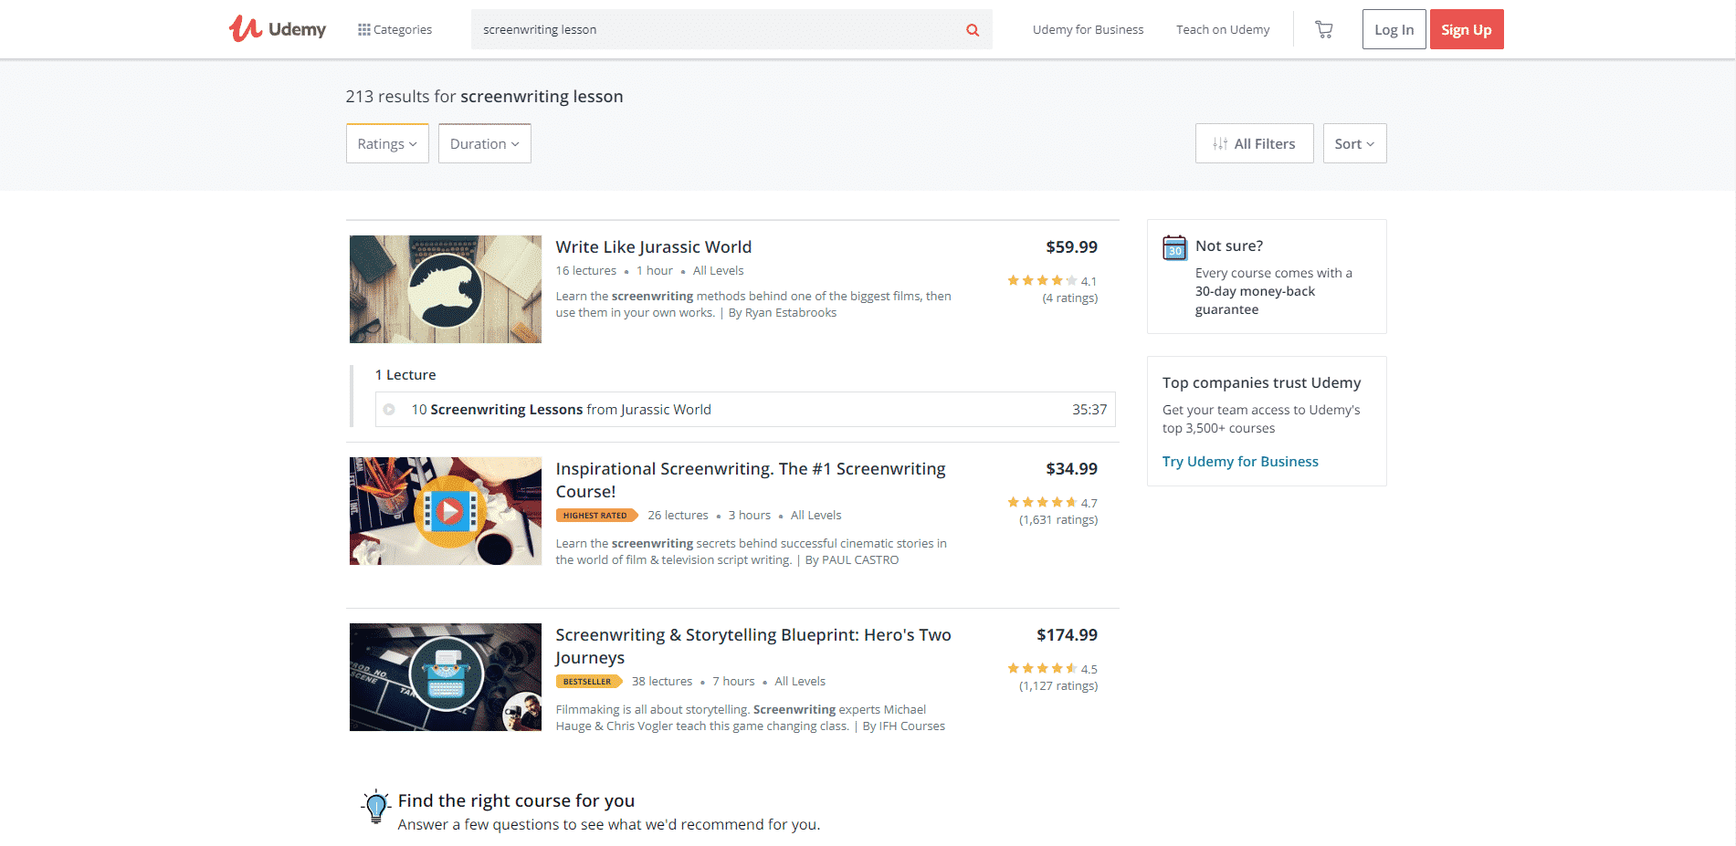This screenshot has width=1736, height=846.
Task: Open the Categories grid menu
Action: tap(395, 29)
